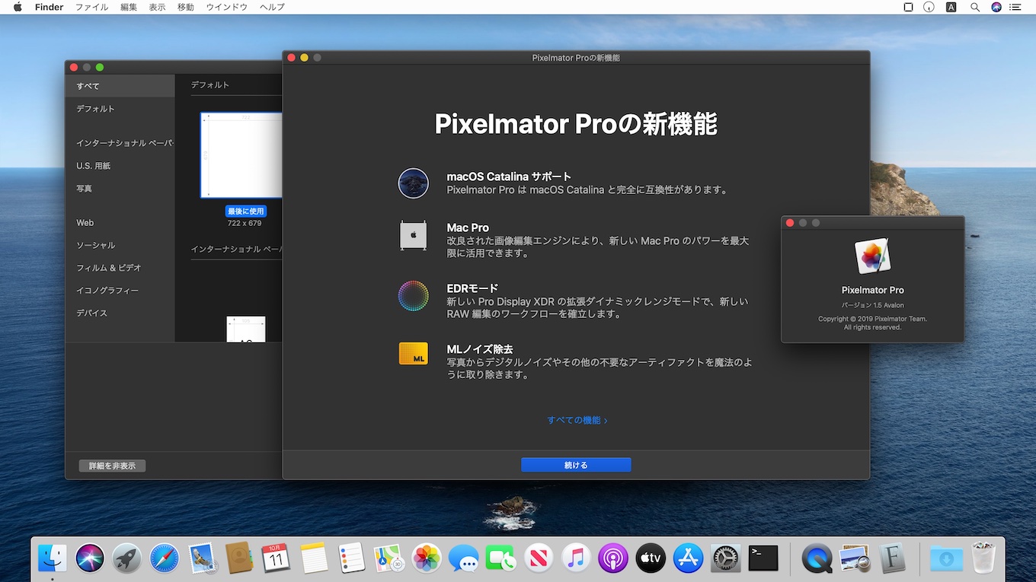This screenshot has height=582, width=1036.
Task: Click the macOS Catalina サポート heading
Action: tap(509, 177)
